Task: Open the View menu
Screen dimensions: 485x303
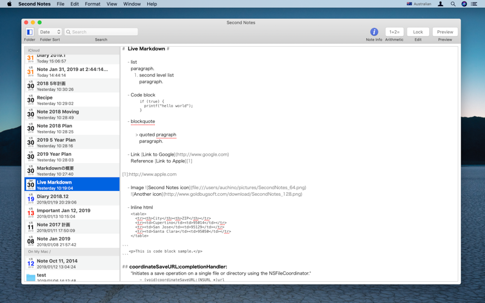Action: point(112,4)
